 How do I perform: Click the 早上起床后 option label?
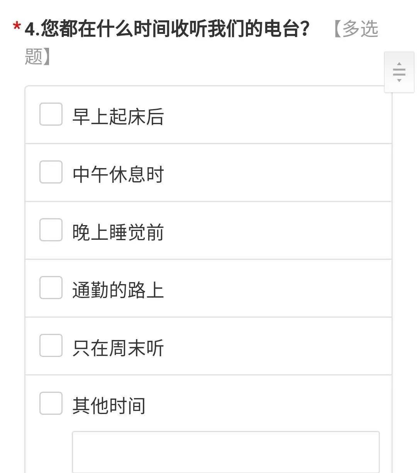coord(118,116)
